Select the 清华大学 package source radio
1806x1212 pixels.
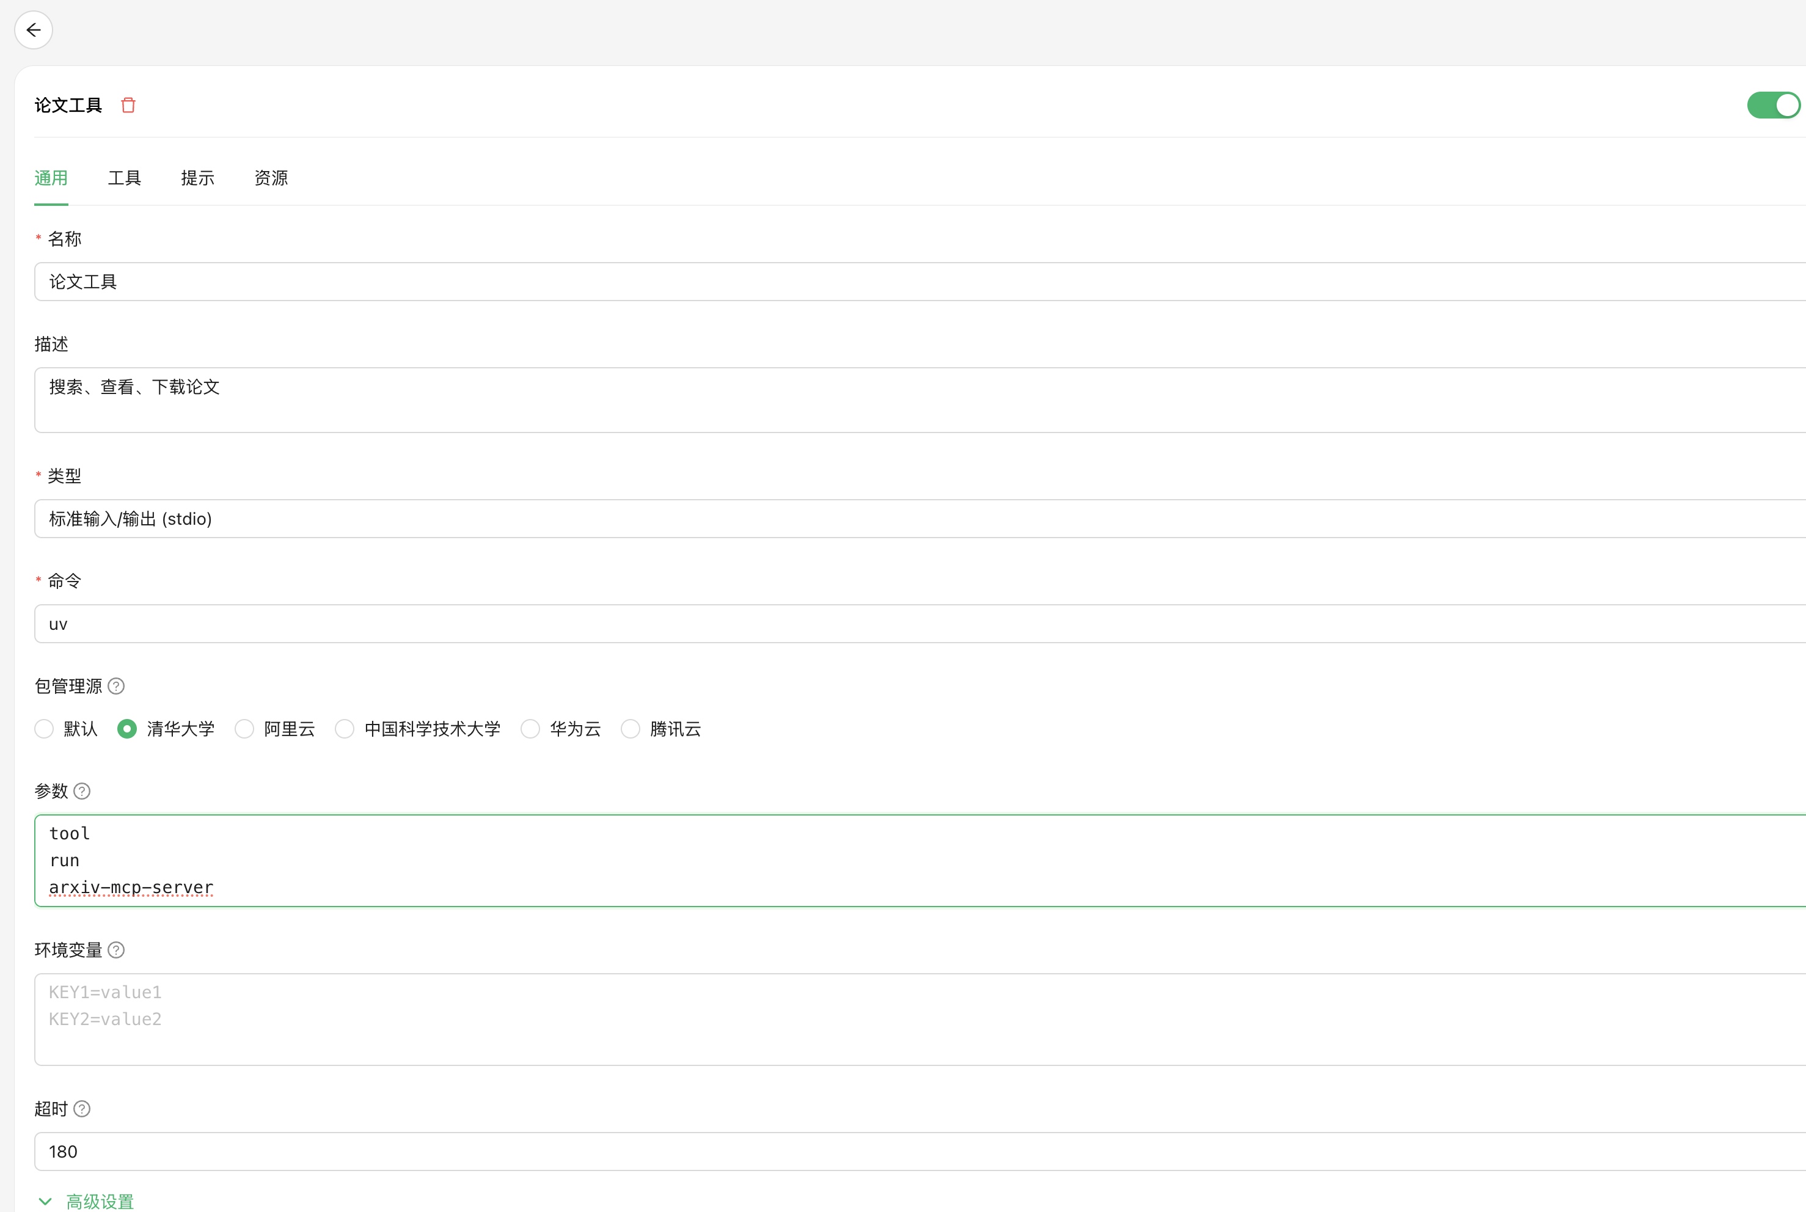[127, 729]
